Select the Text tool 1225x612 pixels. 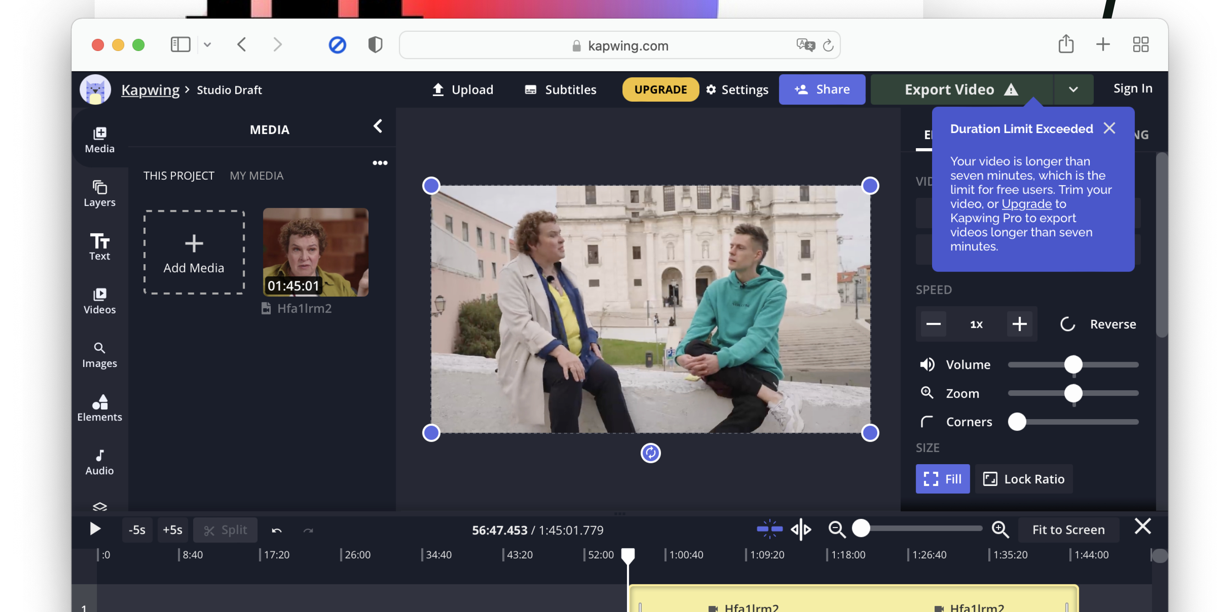point(99,247)
